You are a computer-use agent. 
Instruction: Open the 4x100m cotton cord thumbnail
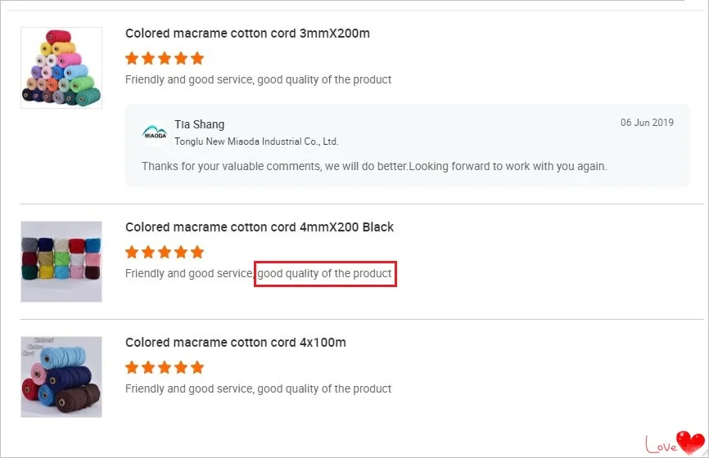pyautogui.click(x=61, y=377)
